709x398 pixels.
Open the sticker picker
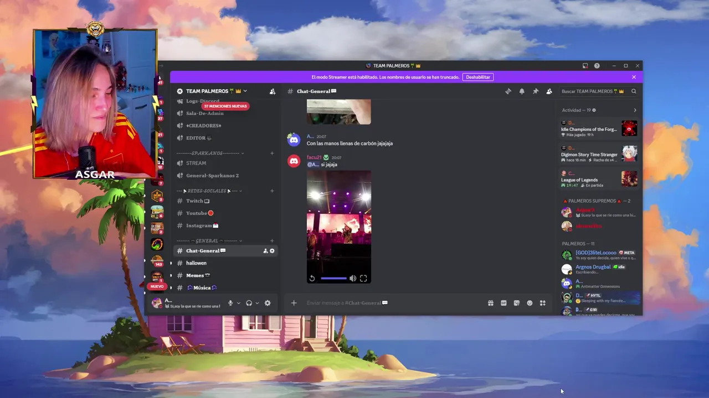click(x=517, y=303)
